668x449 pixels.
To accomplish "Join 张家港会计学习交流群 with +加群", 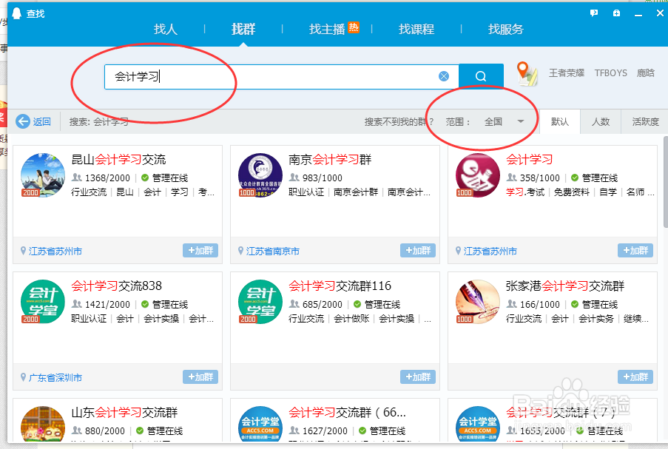I will point(635,377).
